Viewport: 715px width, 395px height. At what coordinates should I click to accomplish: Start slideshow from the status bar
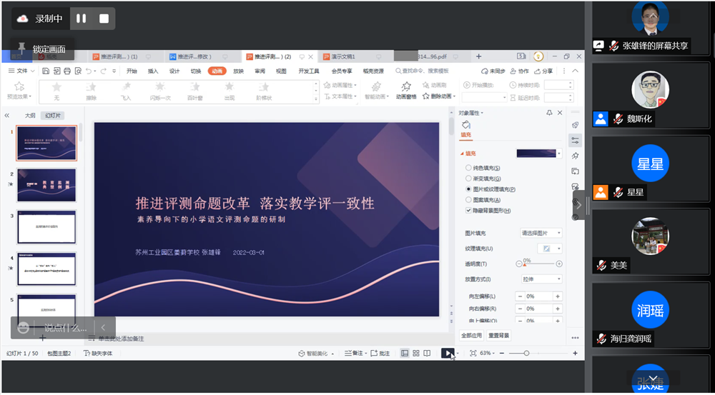tap(448, 353)
